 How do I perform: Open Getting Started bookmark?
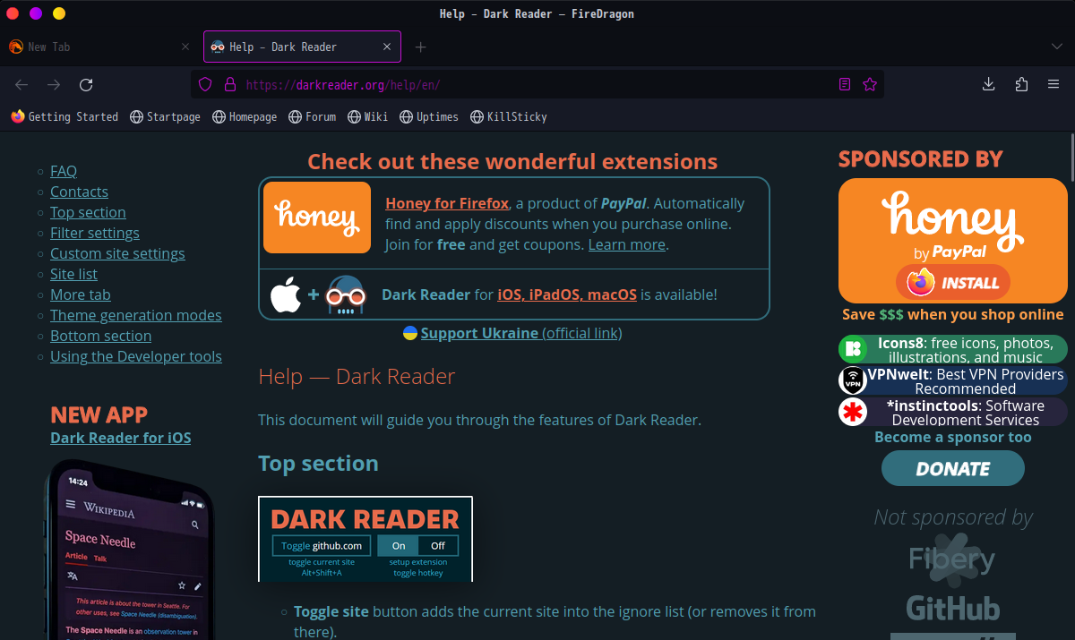(x=64, y=116)
